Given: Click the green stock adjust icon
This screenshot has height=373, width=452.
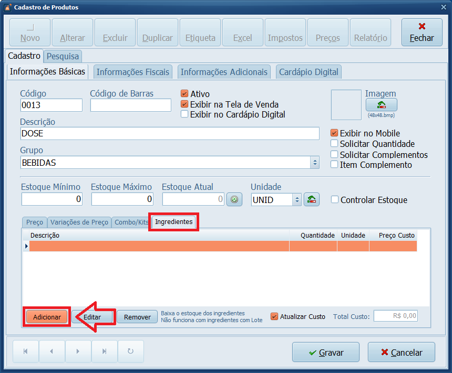Looking at the screenshot, I should coord(234,199).
